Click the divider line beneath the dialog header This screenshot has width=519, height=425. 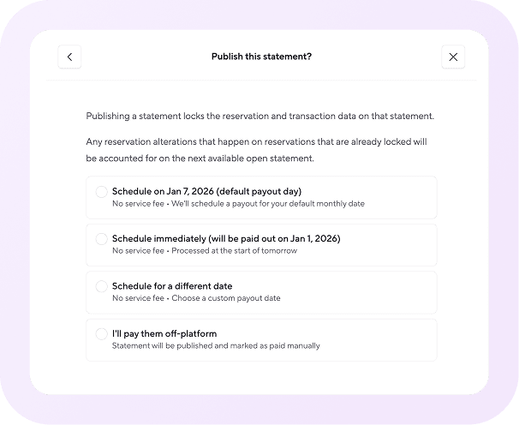coord(261,81)
